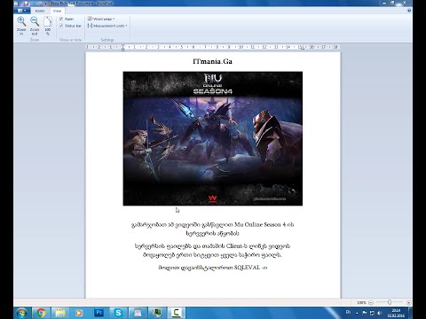Reset zoom with the 100% page icon

point(48,21)
